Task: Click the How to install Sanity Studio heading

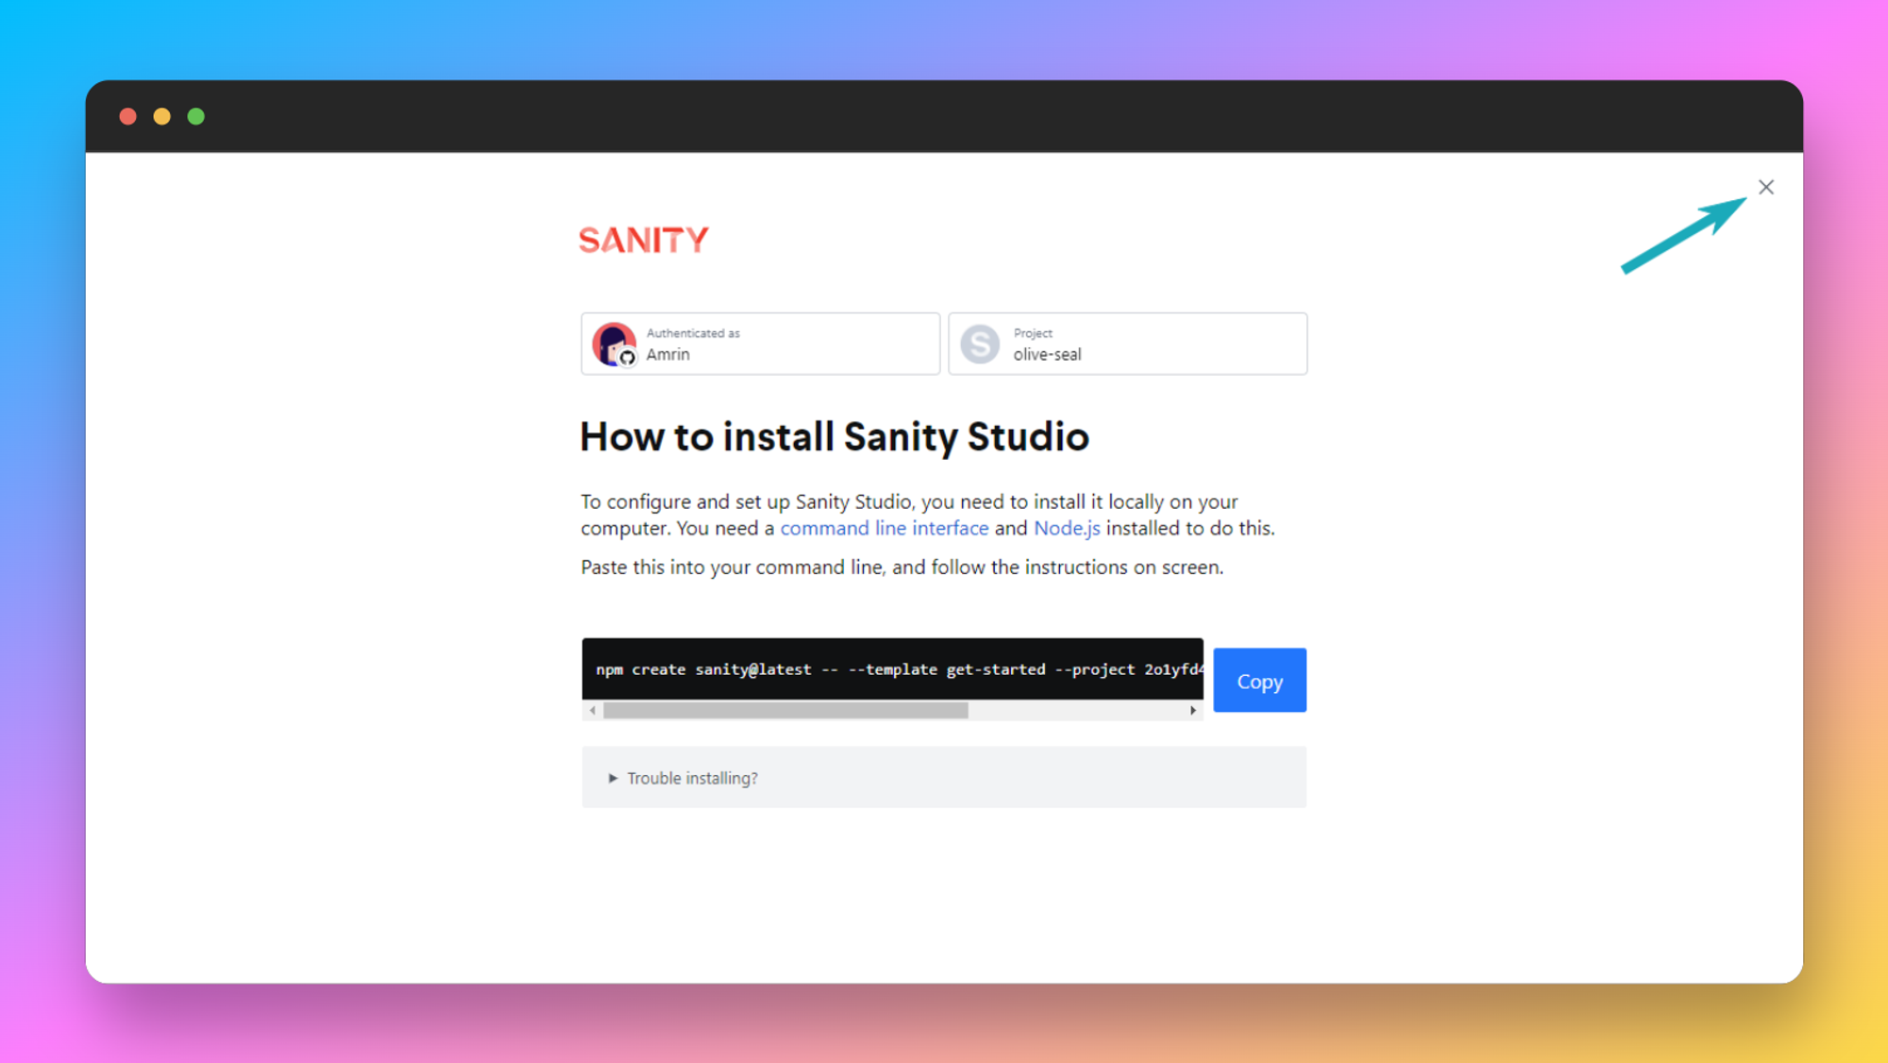Action: [x=834, y=436]
